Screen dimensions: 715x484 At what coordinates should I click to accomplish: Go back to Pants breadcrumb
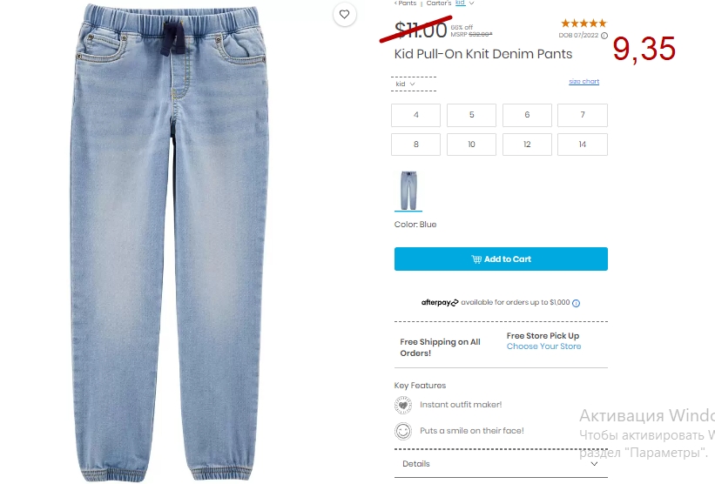pos(405,3)
